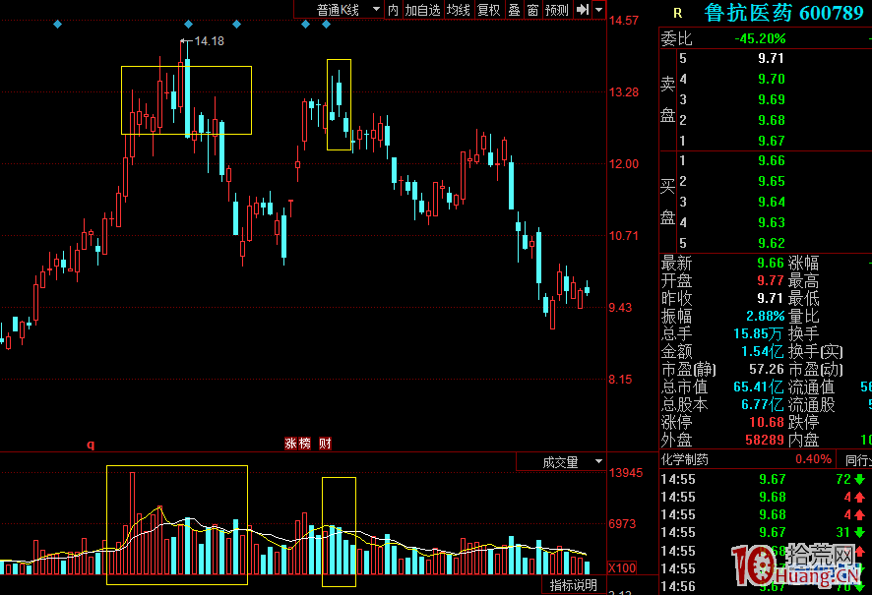This screenshot has width=872, height=595.
Task: Click the 委比 value -45.20%
Action: [x=760, y=39]
